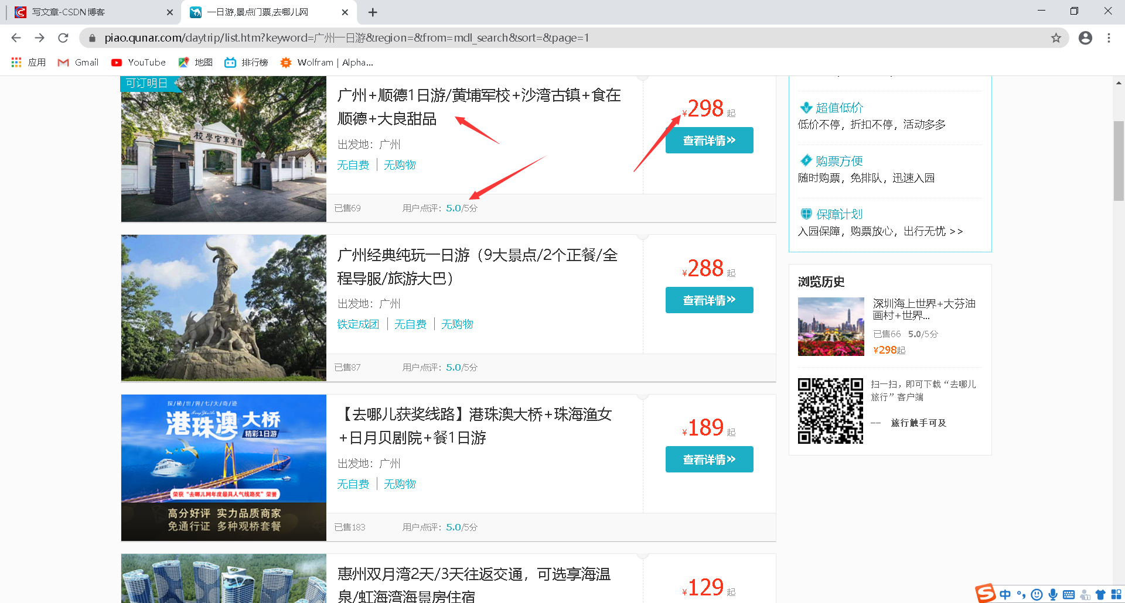Image resolution: width=1125 pixels, height=603 pixels.
Task: Click the 铁定成团 tag
Action: pos(358,324)
